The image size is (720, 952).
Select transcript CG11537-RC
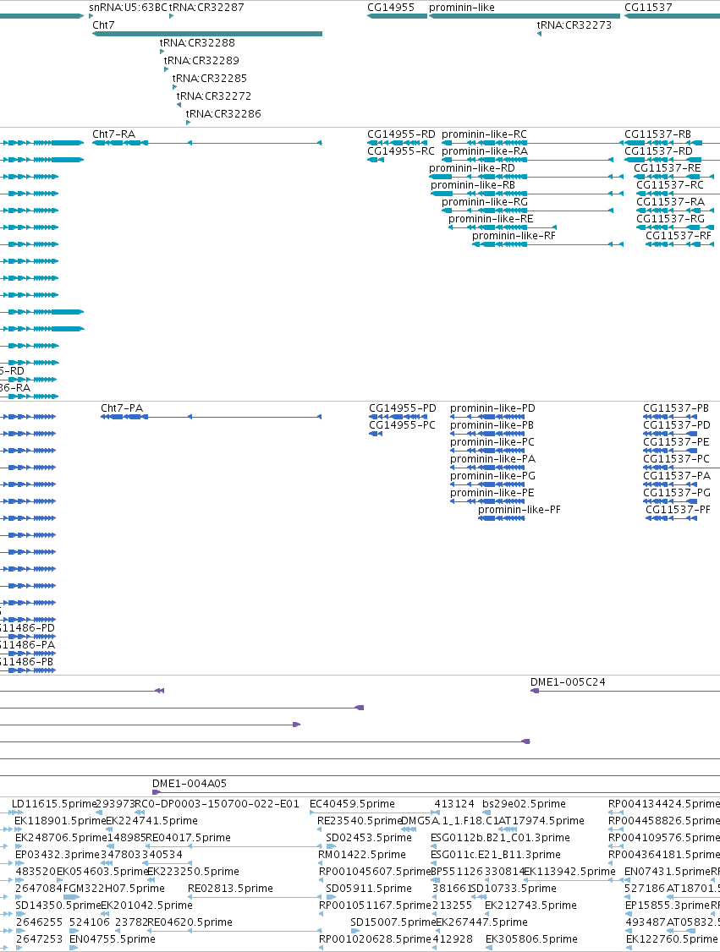tap(670, 185)
